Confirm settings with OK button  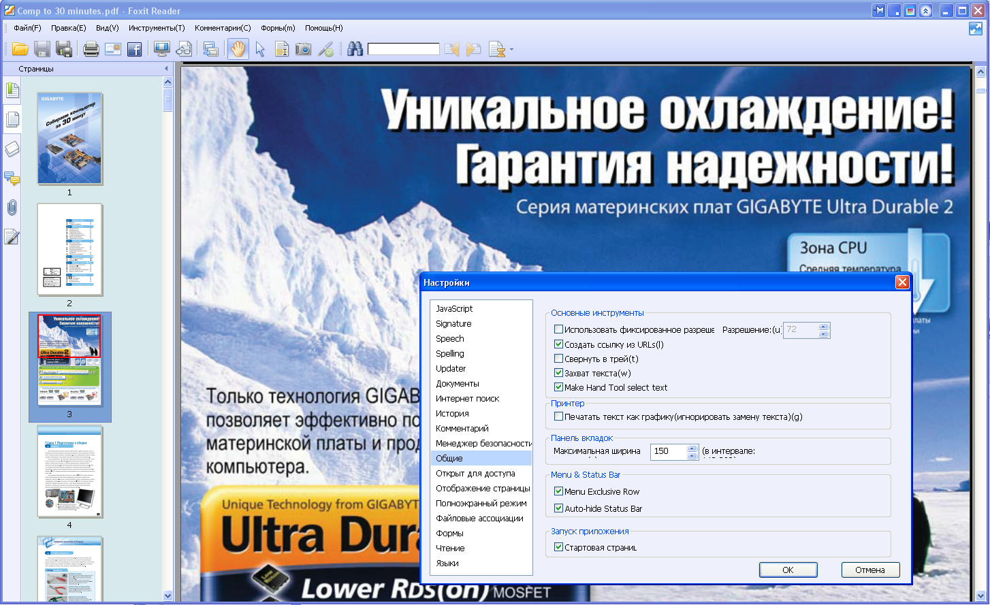point(788,570)
